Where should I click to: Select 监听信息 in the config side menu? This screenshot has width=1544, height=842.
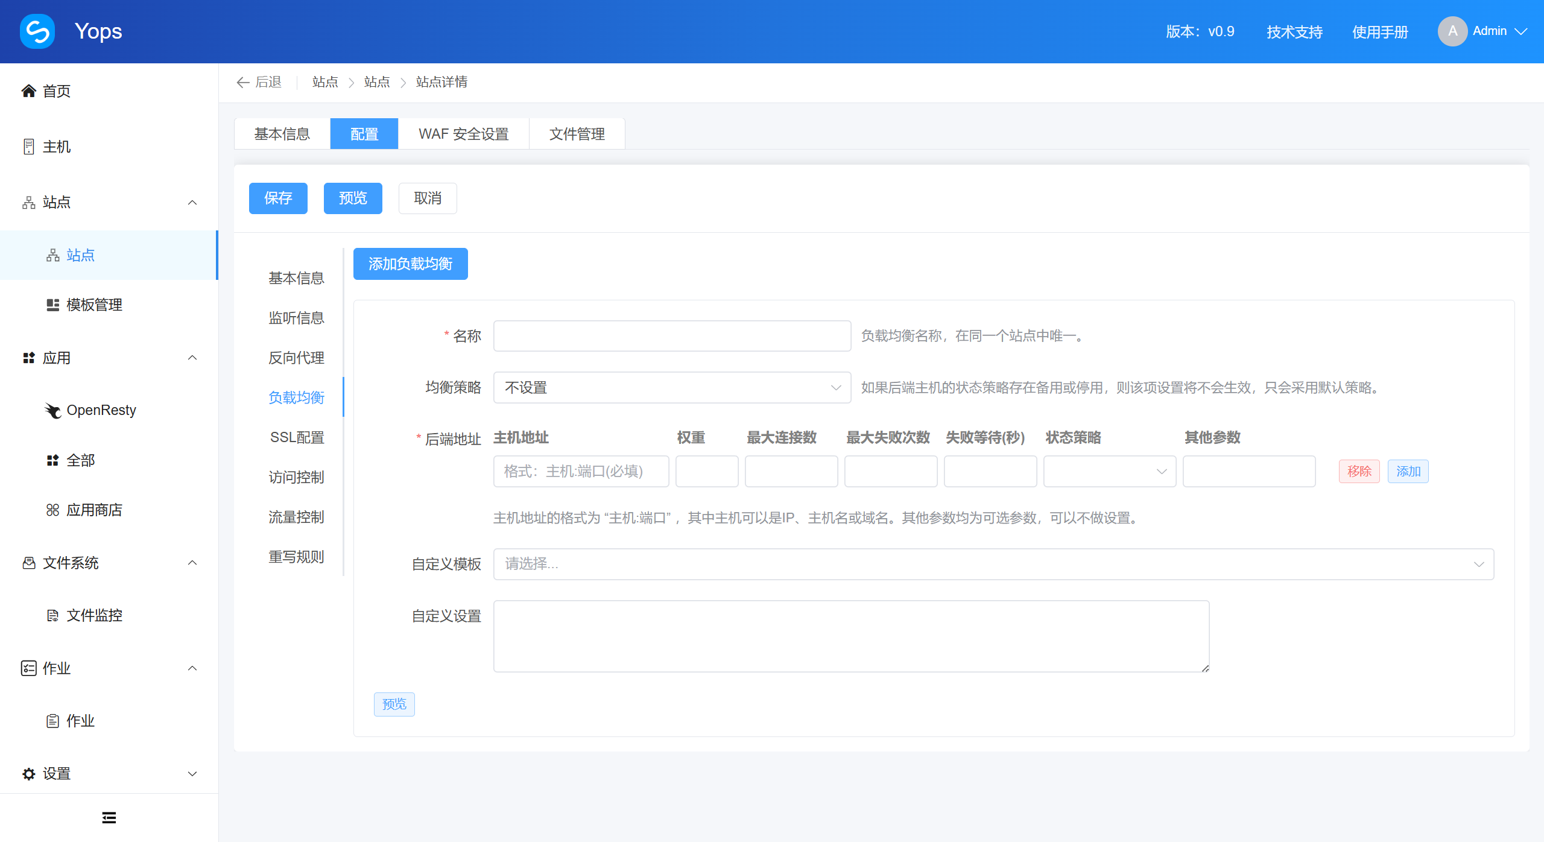click(x=296, y=318)
